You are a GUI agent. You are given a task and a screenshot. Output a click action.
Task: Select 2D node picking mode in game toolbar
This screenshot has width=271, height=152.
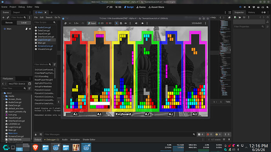tap(101, 23)
